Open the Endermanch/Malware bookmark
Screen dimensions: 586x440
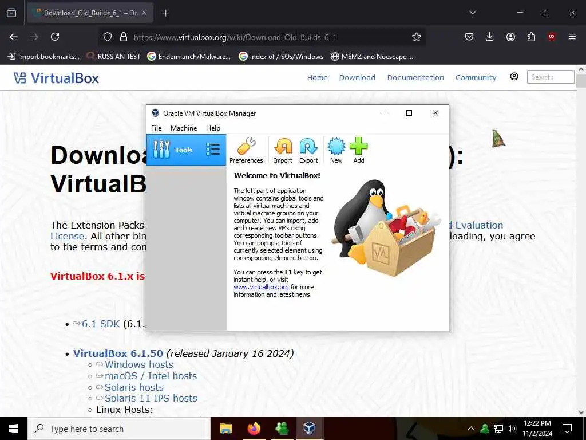pos(189,57)
